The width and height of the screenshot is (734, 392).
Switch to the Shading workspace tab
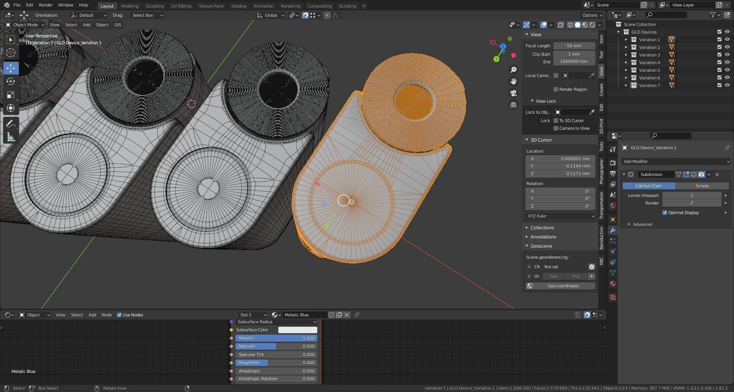click(239, 6)
